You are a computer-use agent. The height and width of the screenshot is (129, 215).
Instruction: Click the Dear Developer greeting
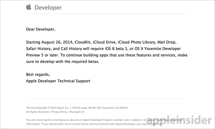41,29
